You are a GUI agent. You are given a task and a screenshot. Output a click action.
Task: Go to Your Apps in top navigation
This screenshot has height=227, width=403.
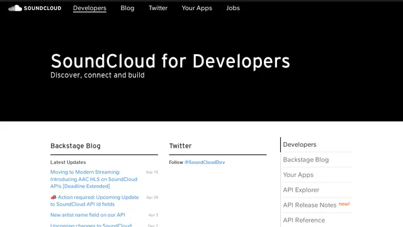point(197,8)
